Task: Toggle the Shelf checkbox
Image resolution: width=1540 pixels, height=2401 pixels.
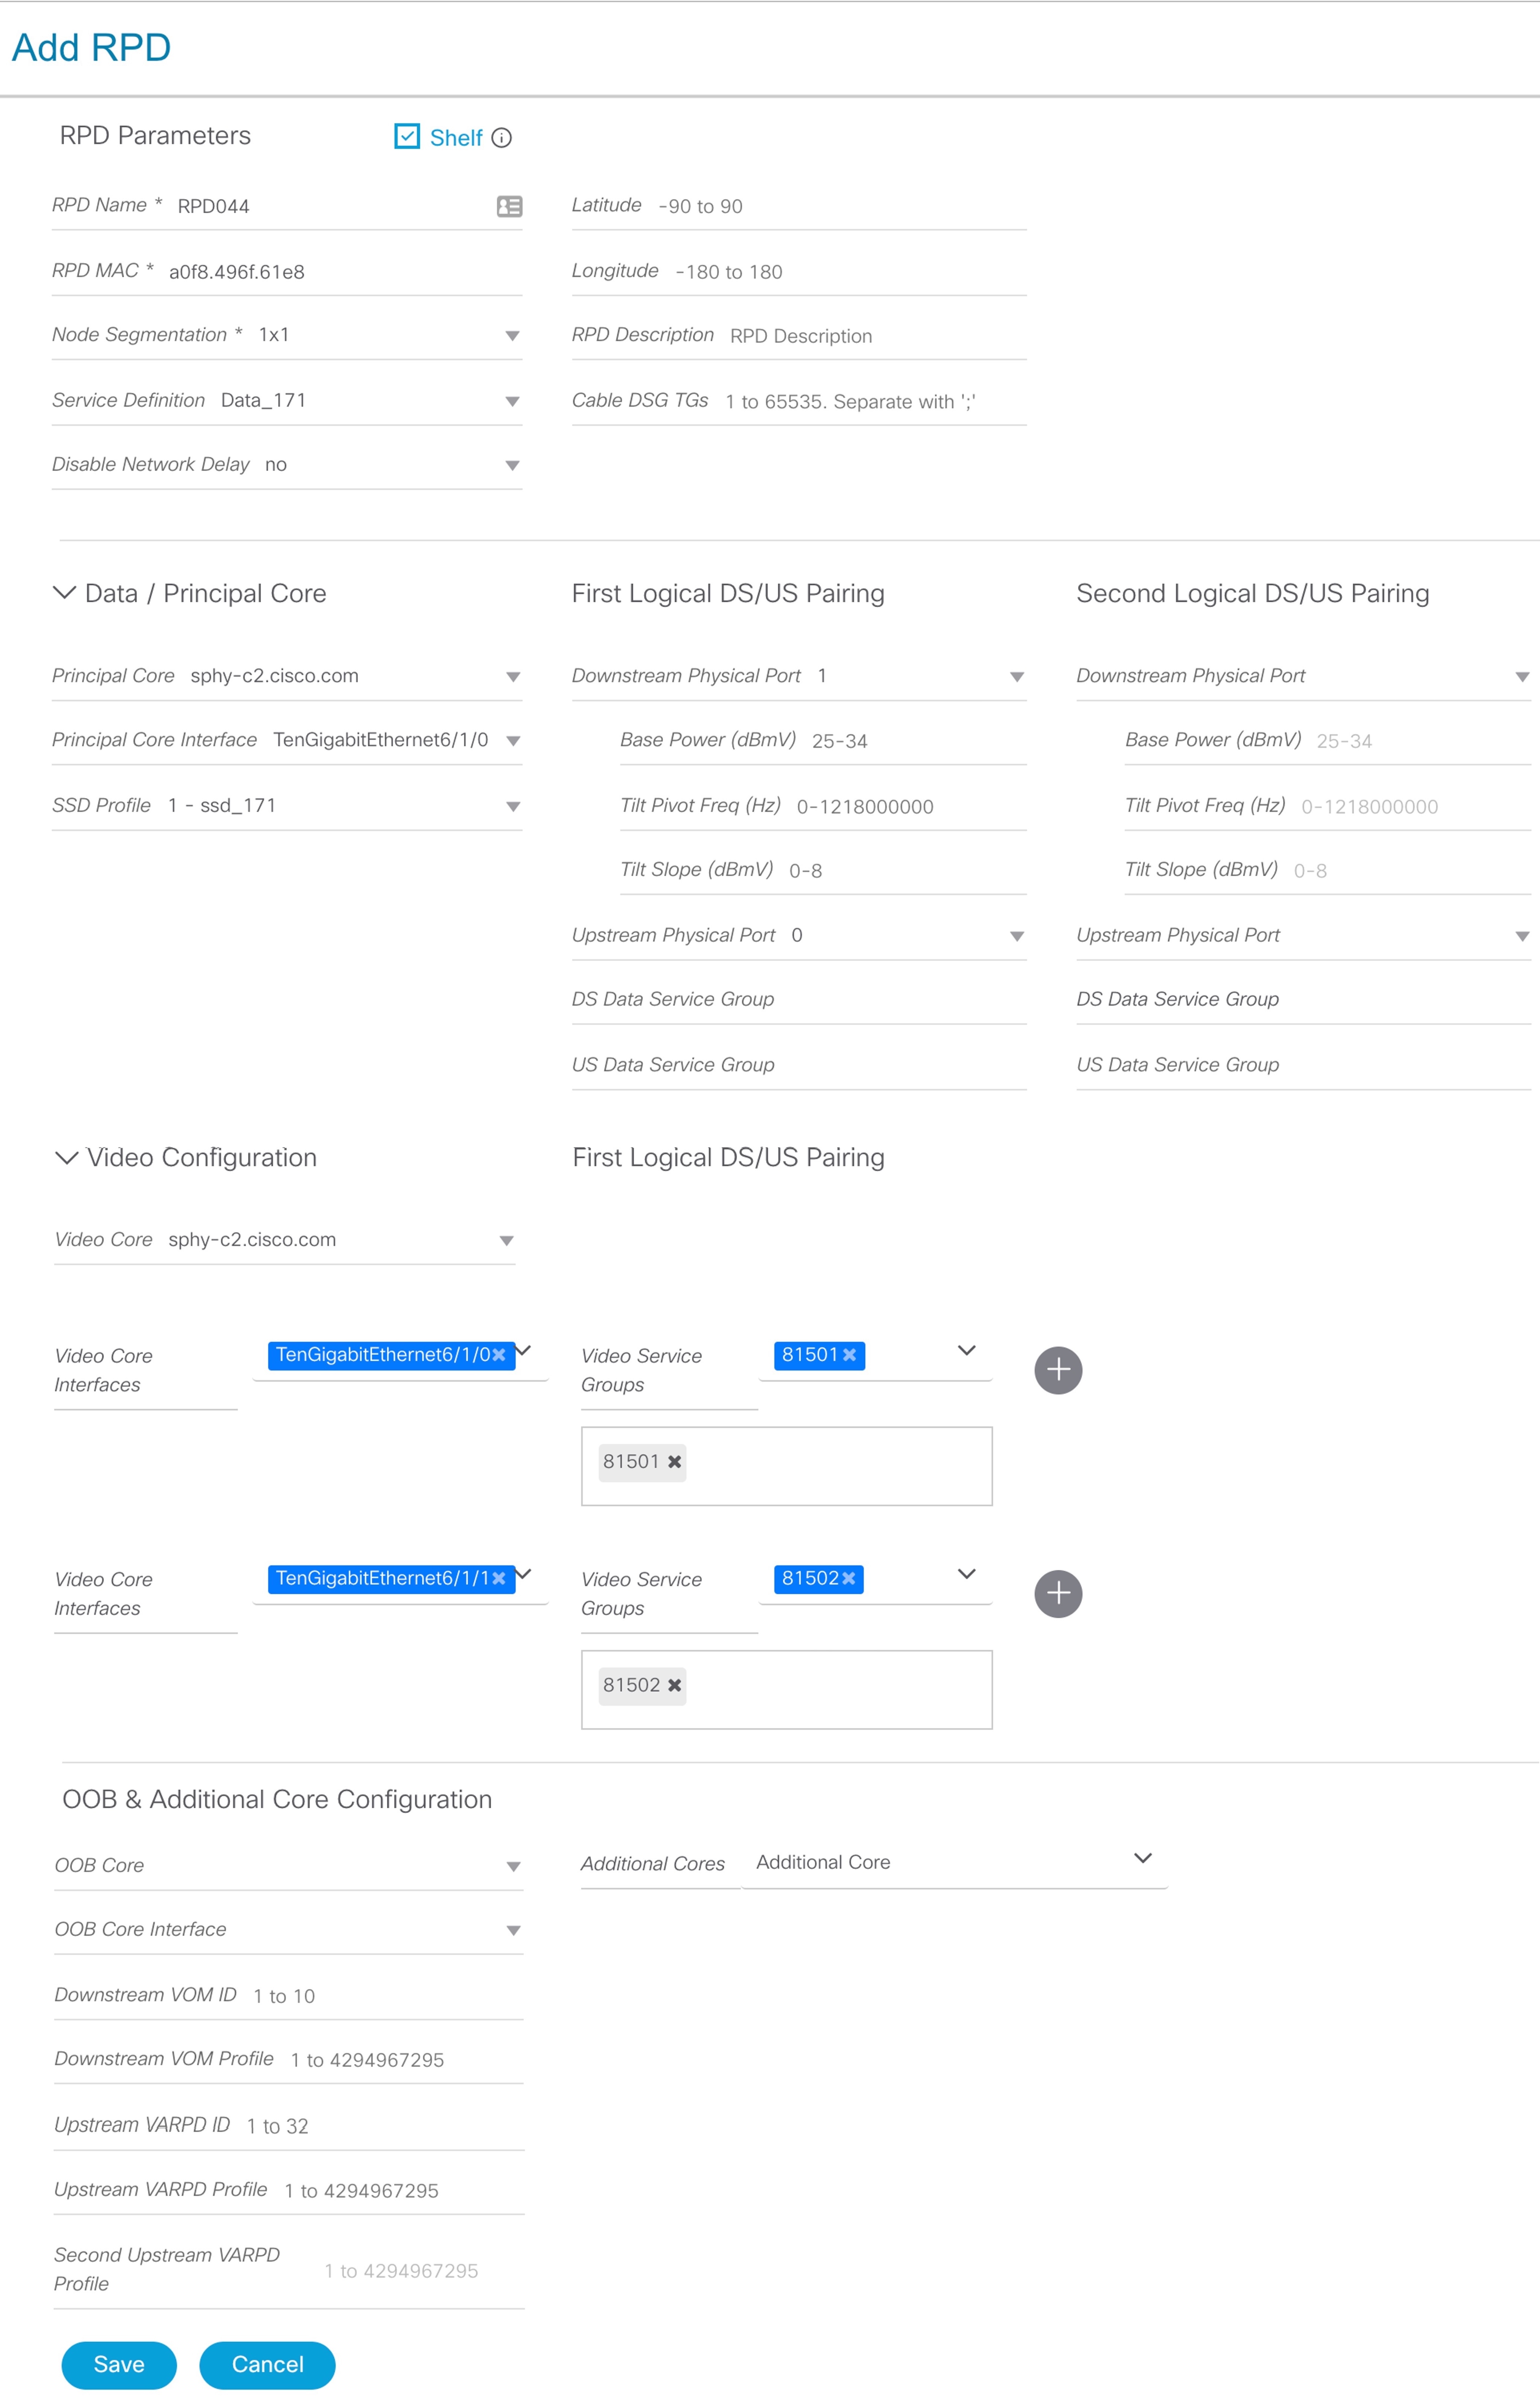Action: (x=407, y=136)
